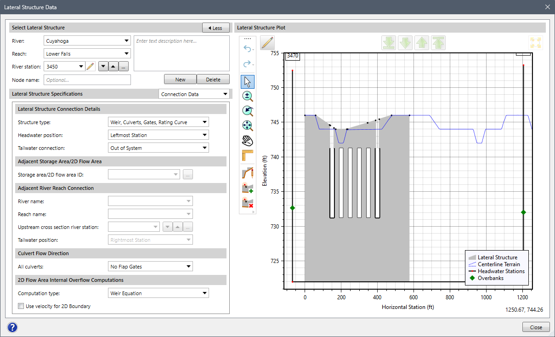Image resolution: width=555 pixels, height=337 pixels.
Task: Open help with the question mark icon
Action: (x=12, y=327)
